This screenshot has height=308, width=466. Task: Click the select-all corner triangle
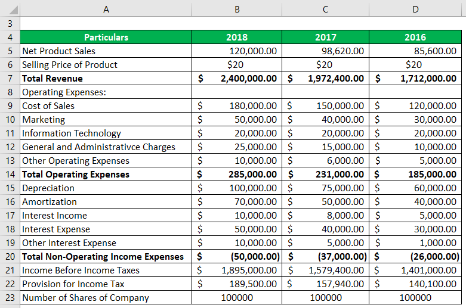tap(13, 10)
